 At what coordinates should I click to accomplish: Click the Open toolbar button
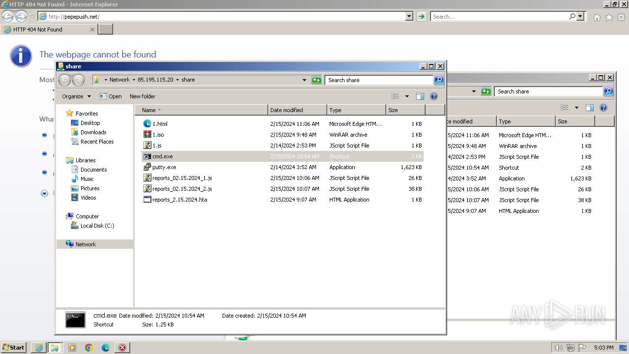[x=111, y=96]
